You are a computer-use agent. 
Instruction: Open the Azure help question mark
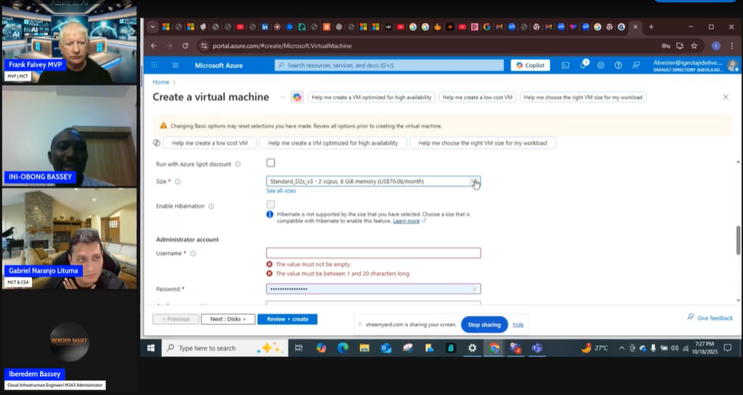pyautogui.click(x=619, y=65)
